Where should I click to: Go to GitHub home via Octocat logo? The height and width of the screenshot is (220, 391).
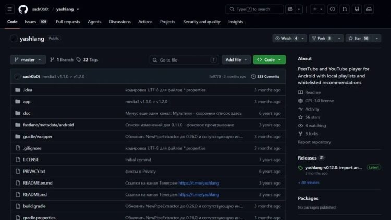click(23, 9)
